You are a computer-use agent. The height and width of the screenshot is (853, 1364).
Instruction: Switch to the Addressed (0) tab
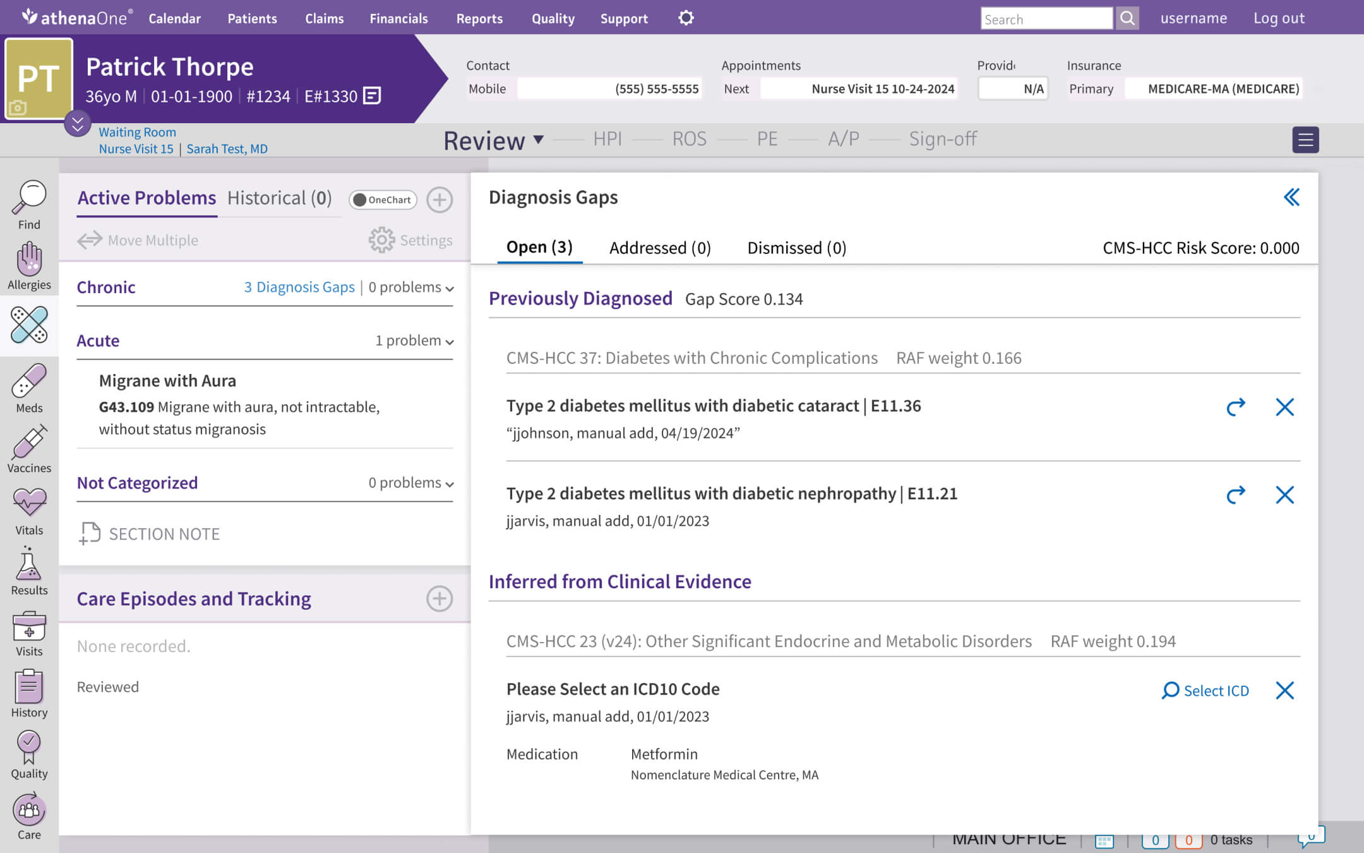659,248
